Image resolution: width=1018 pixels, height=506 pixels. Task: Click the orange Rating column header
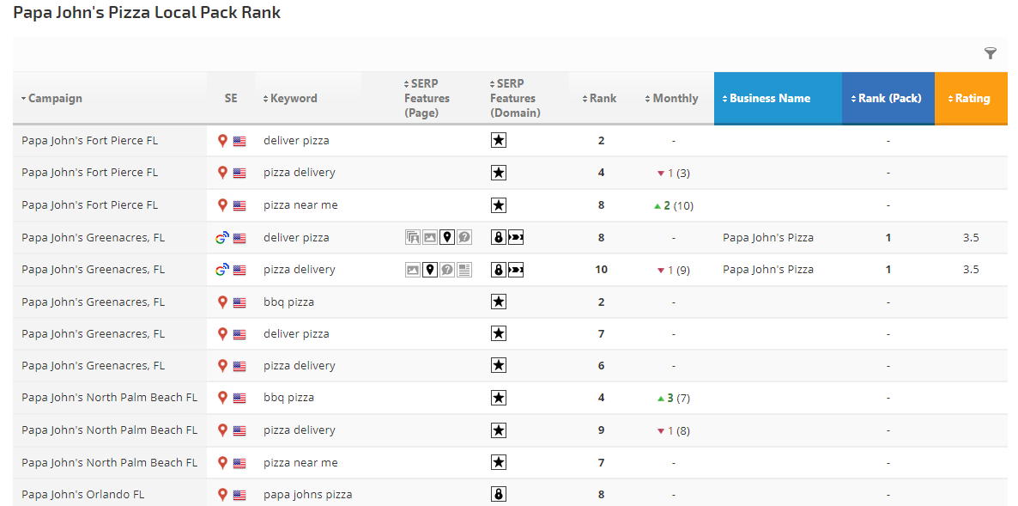(971, 99)
